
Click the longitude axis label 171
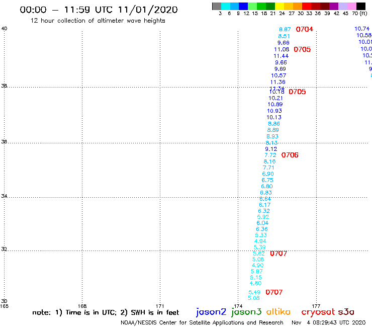[x=160, y=306]
